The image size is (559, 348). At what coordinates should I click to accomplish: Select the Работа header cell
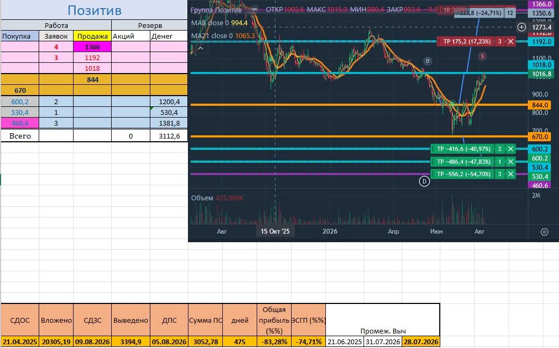click(56, 25)
